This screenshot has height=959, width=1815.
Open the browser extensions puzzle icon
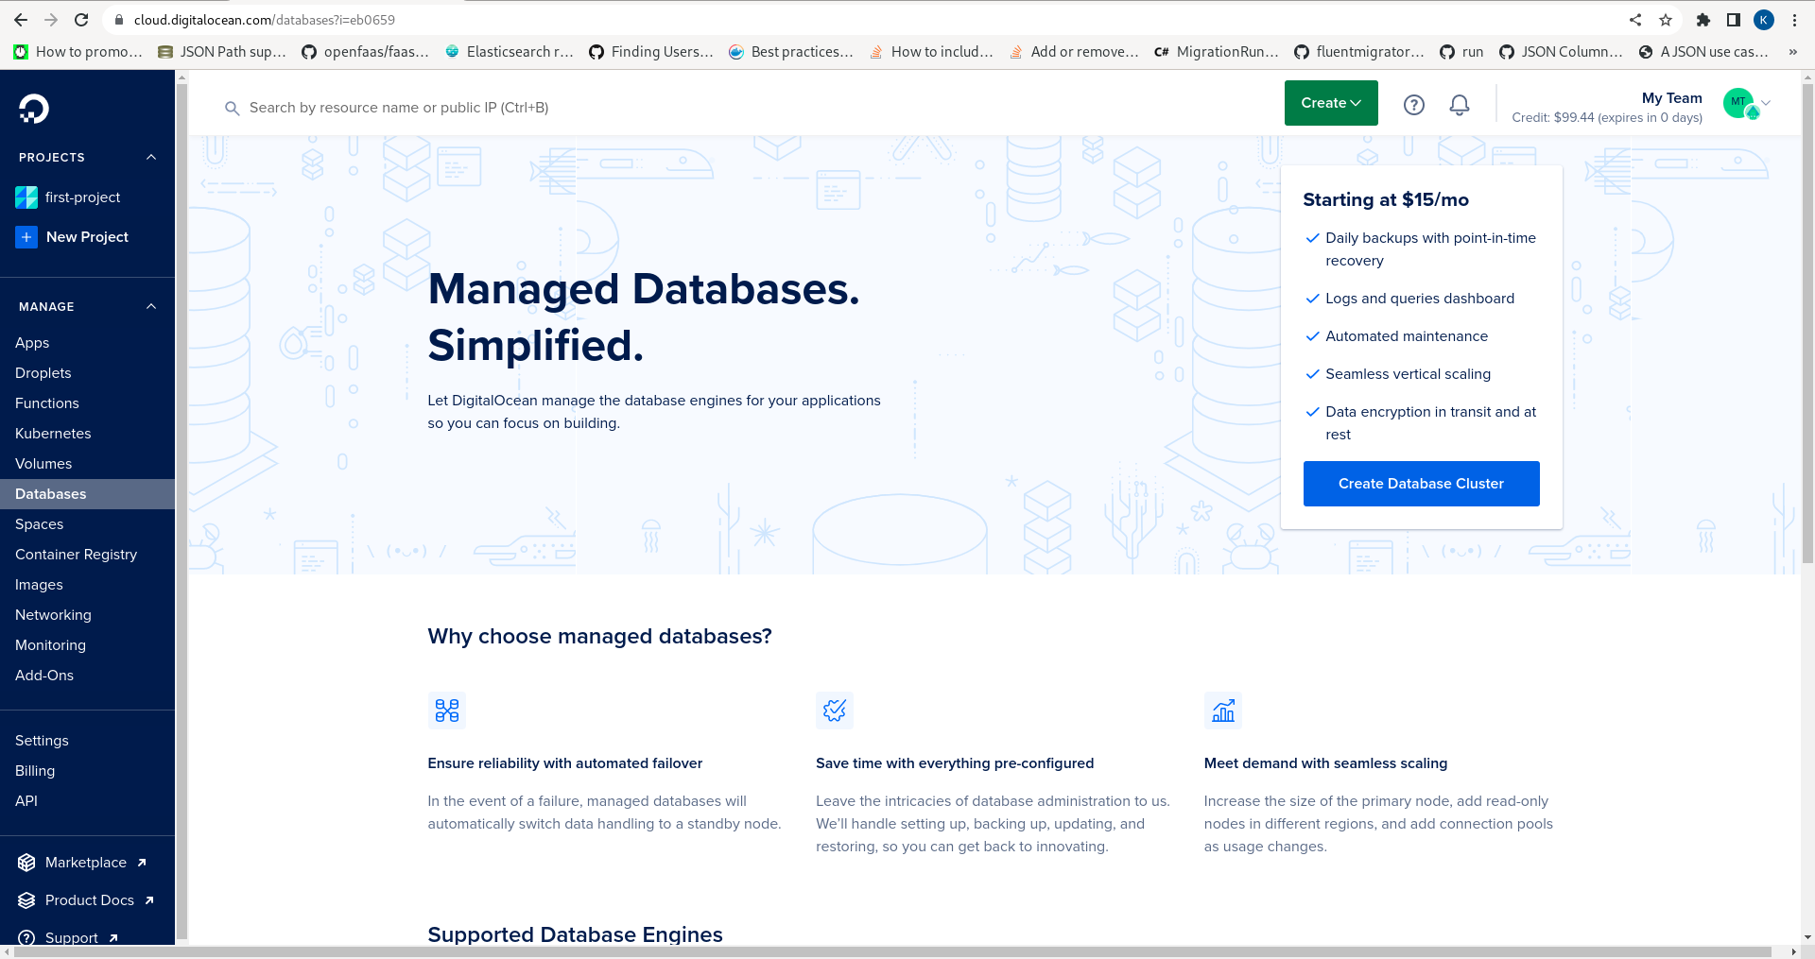(x=1703, y=20)
